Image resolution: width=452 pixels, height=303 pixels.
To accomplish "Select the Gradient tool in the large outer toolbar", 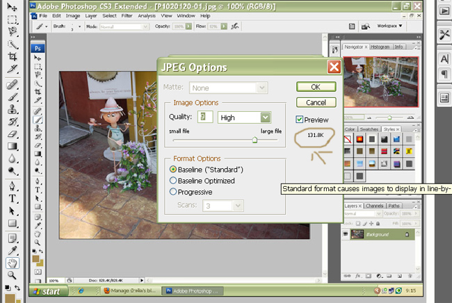I will [x=12, y=146].
